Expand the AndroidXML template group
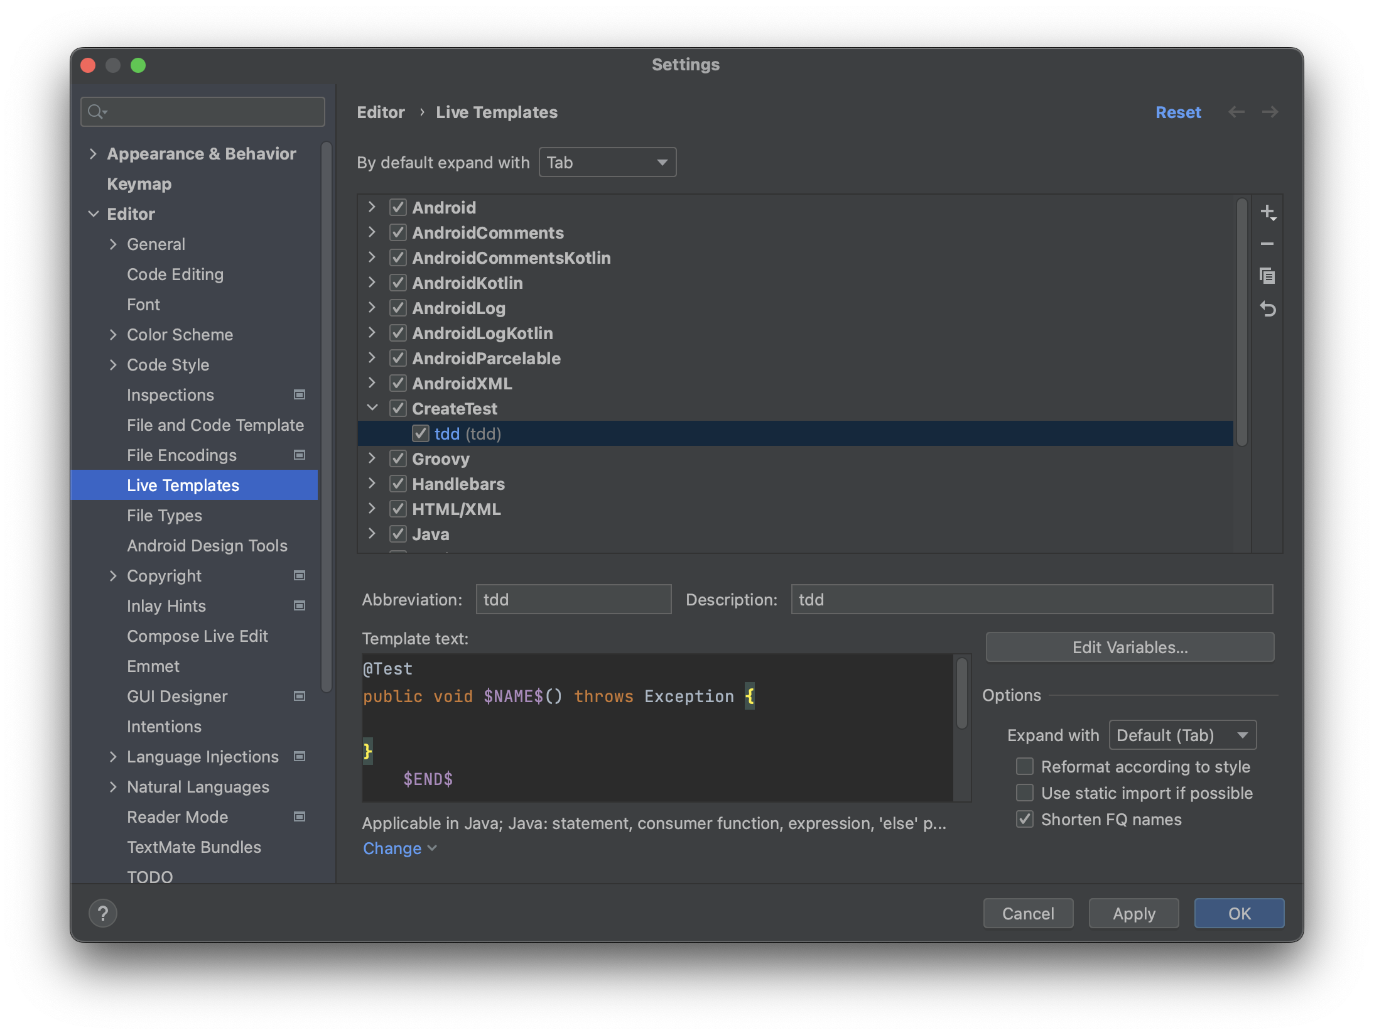Viewport: 1374px width, 1035px height. 372,383
